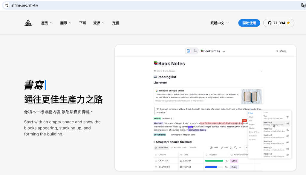Select Actions category in slash menu
This screenshot has width=306, height=175.
(252, 140)
